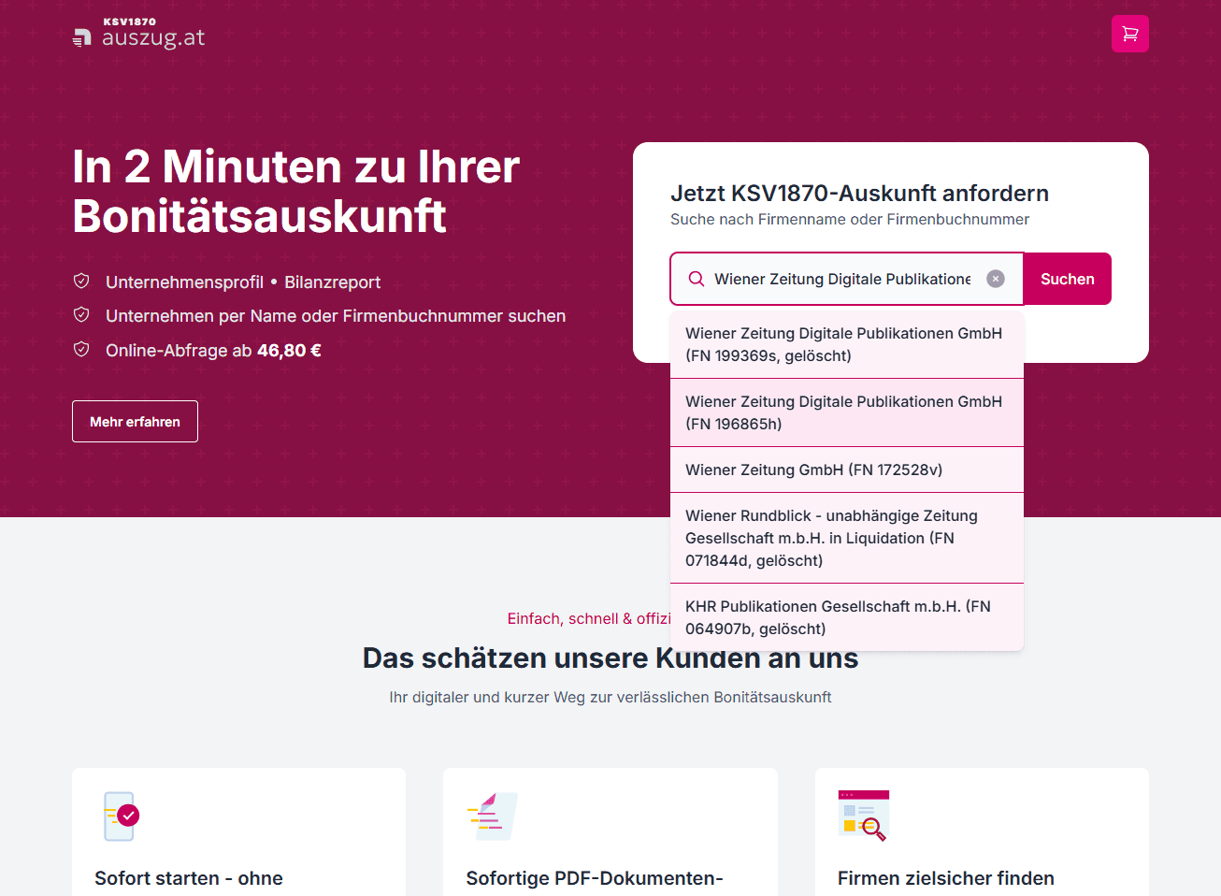Click card title Sofortige PDF-Dokumenten-
This screenshot has height=896, width=1221.
(x=595, y=878)
